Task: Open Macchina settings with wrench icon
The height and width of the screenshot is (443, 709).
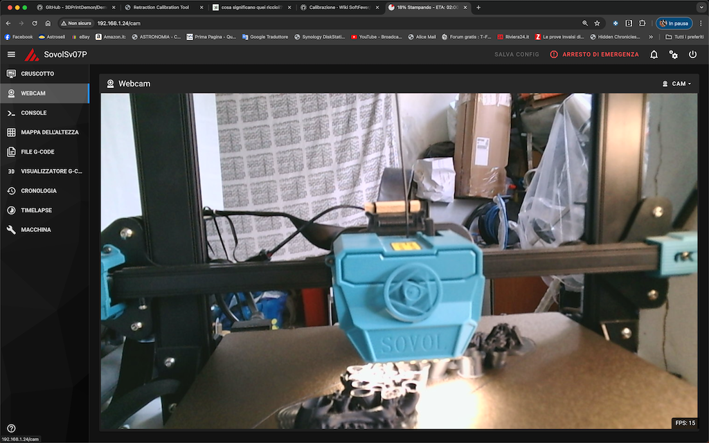Action: 36,229
